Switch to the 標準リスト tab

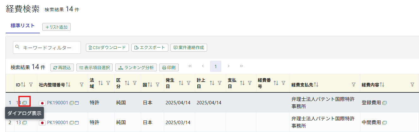click(23, 26)
